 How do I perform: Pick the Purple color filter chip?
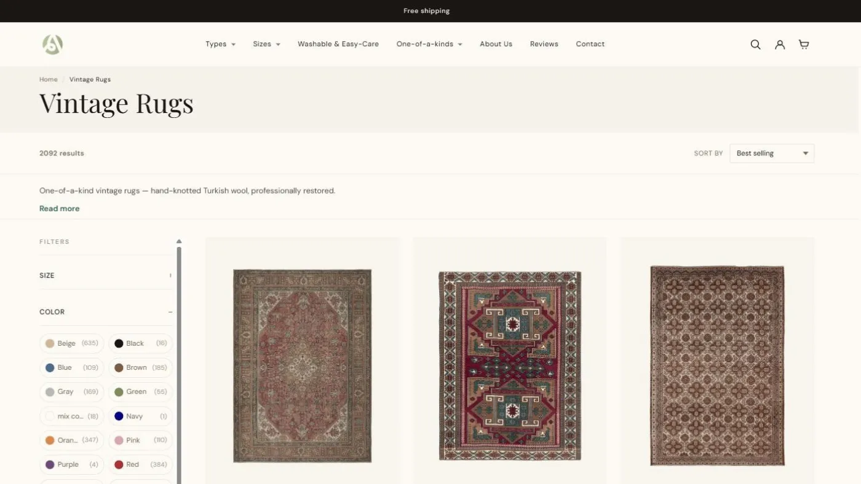tap(71, 464)
